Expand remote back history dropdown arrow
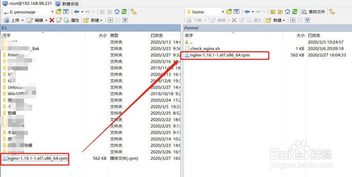The width and height of the screenshot is (352, 177). (252, 12)
